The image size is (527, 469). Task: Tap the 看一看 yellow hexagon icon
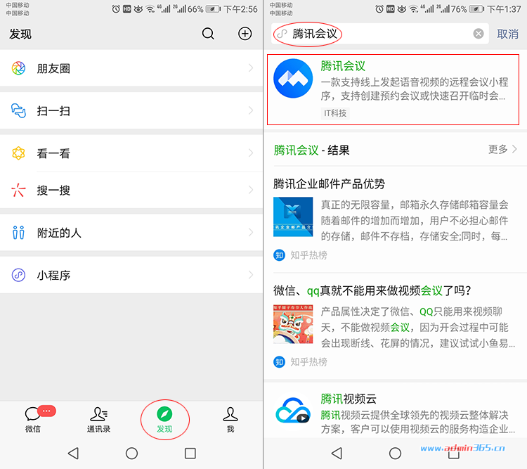(x=18, y=153)
